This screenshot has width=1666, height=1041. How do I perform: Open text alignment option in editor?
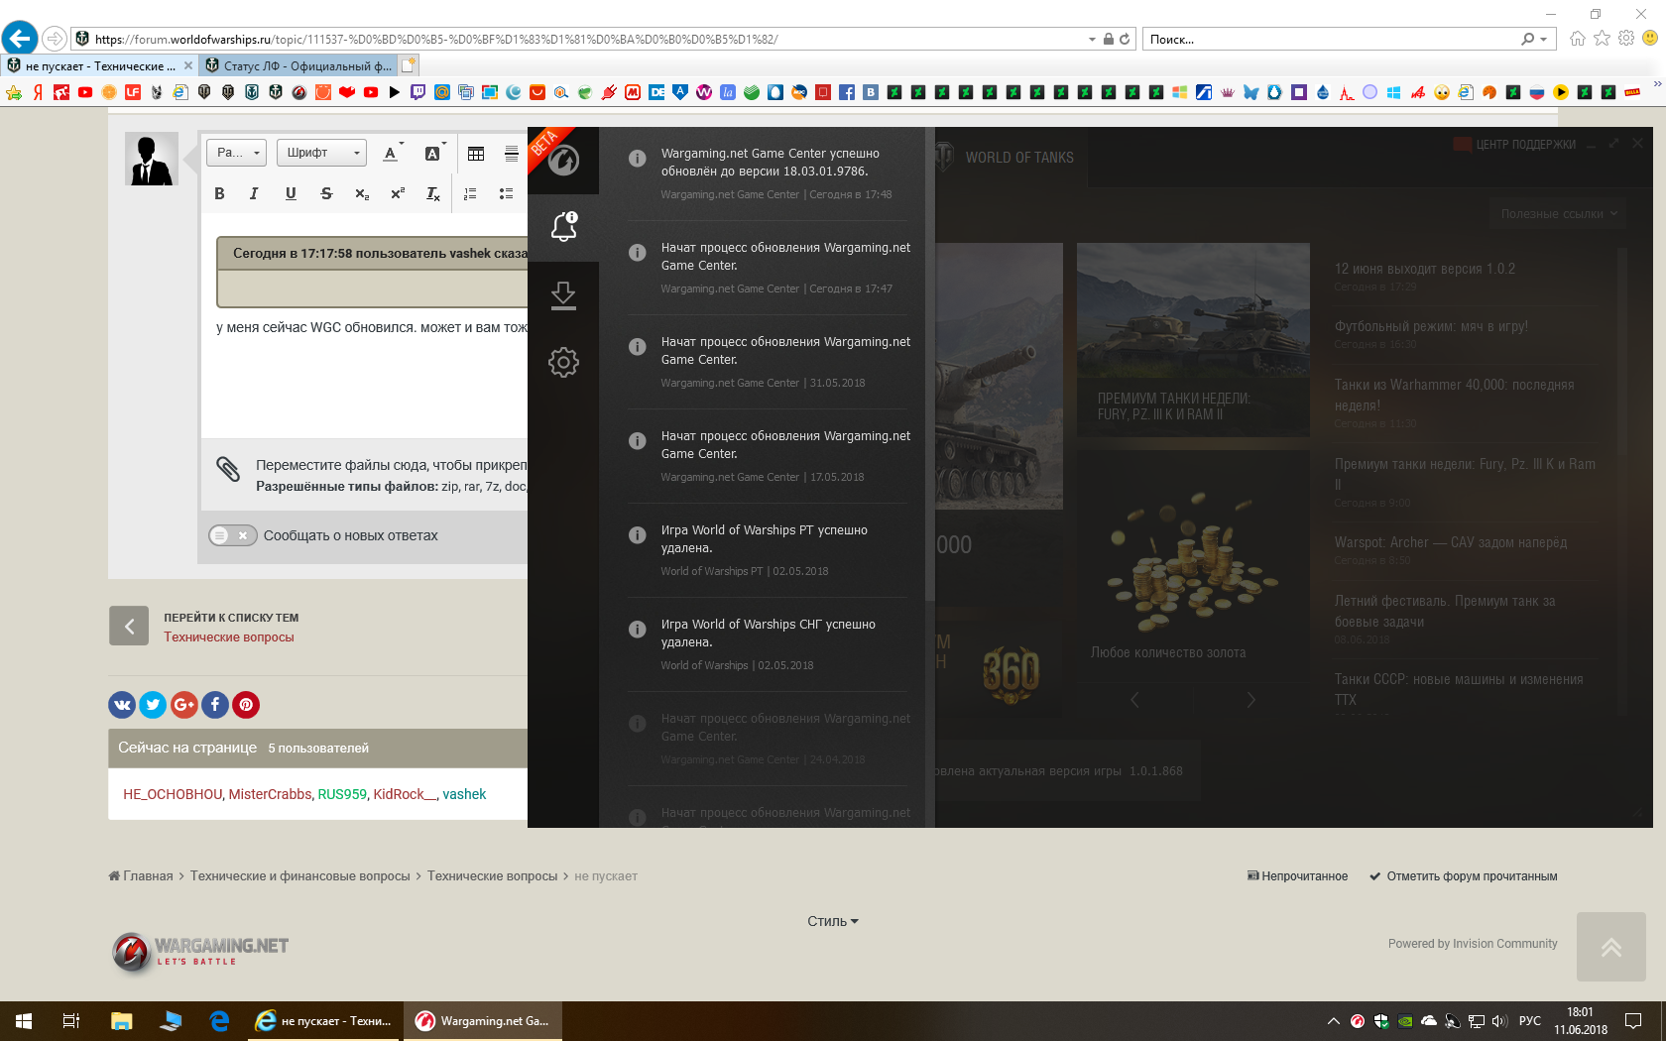click(512, 153)
